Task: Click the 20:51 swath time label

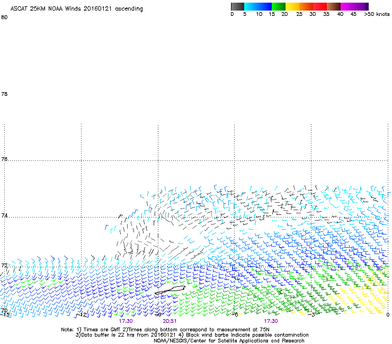Action: (170, 321)
